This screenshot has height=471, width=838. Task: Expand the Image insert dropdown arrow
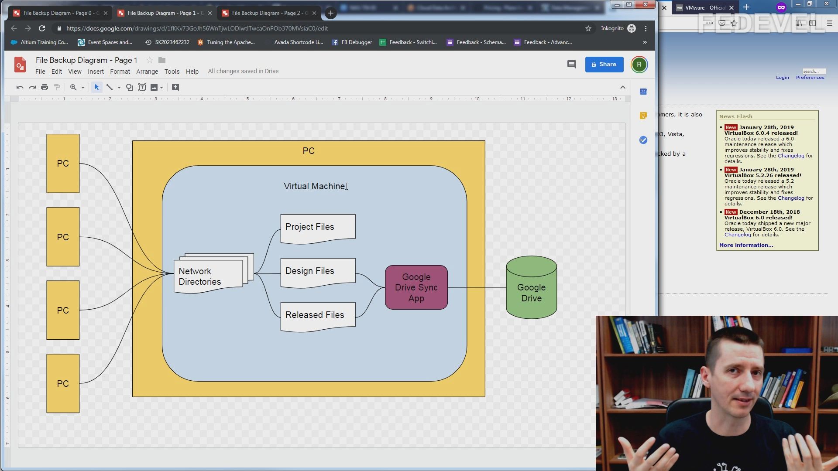point(161,88)
